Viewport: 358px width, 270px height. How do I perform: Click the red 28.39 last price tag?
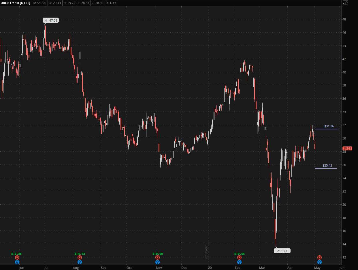coord(347,148)
